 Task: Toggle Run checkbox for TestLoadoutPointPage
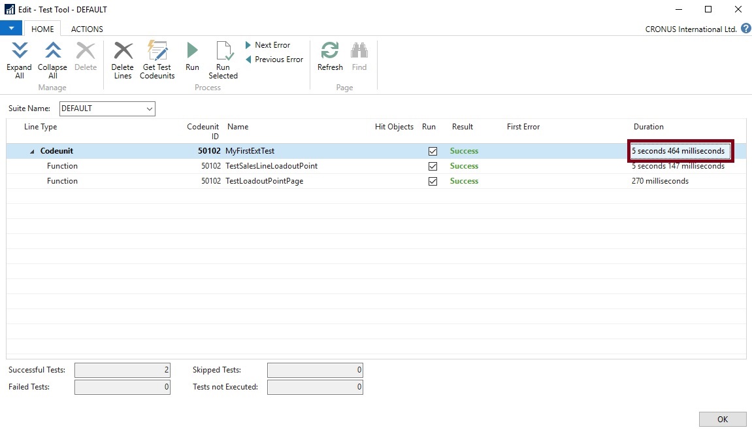point(432,181)
